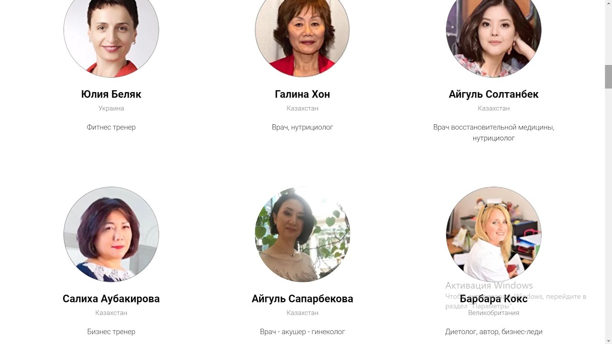Click Салиха Аубакирова's profile picture

pos(111,234)
